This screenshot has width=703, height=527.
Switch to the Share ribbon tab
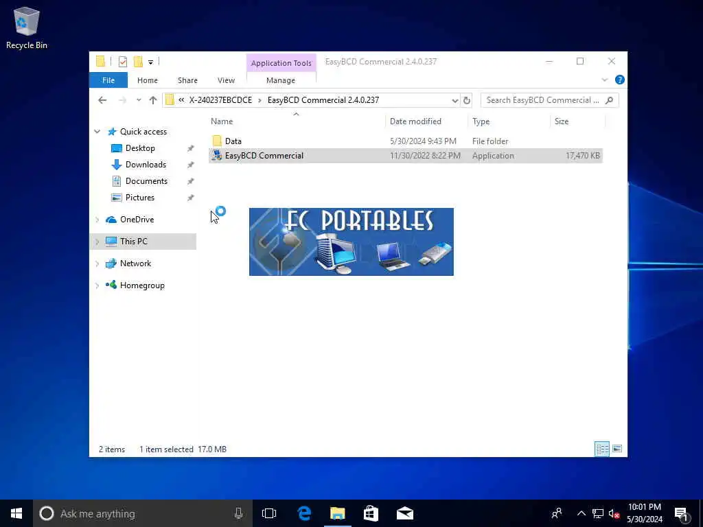[187, 80]
